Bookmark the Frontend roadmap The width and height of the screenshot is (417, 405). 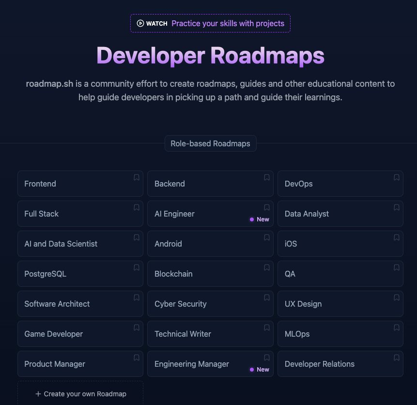[137, 177]
